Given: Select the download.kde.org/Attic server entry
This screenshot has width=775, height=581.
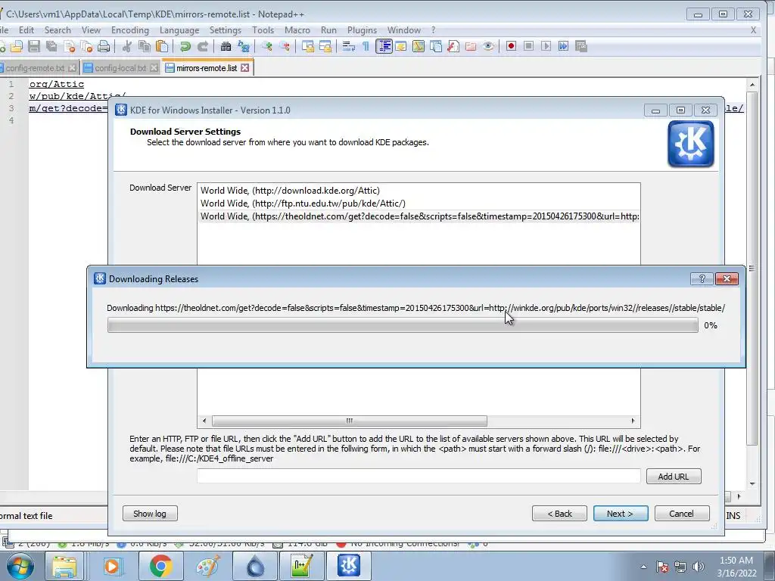Looking at the screenshot, I should coord(418,191).
